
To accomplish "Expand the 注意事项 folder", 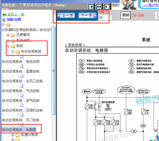I will pyautogui.click(x=8, y=35).
